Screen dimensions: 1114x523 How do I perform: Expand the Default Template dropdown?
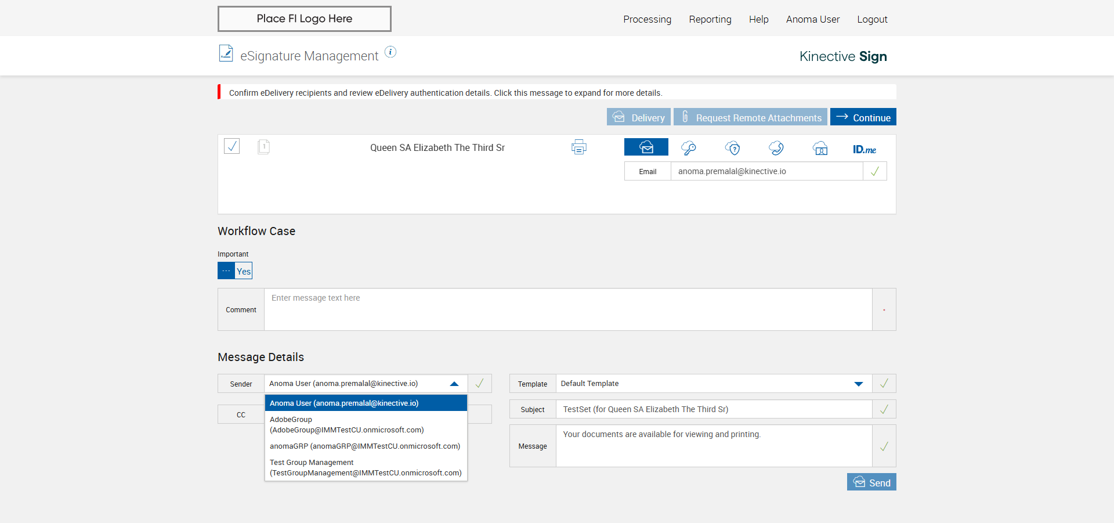click(859, 384)
